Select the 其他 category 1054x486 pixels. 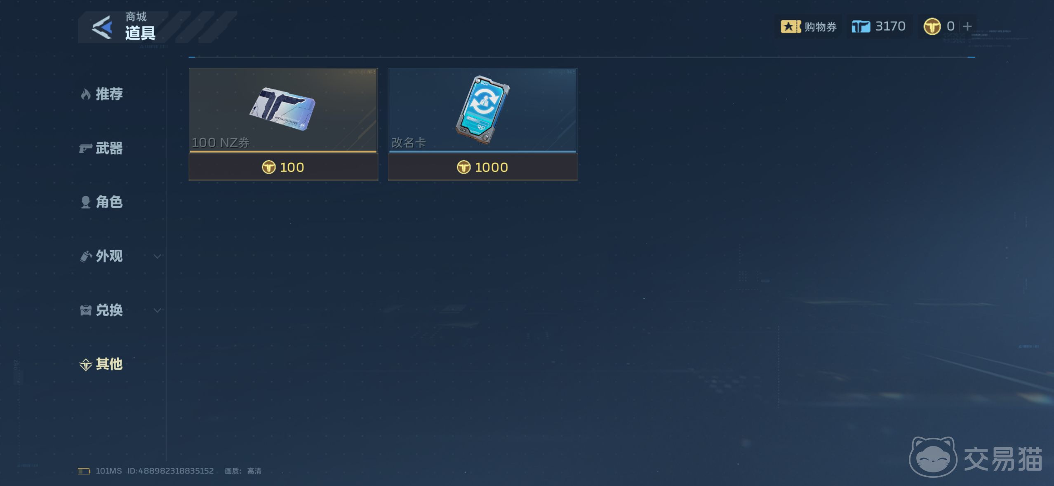point(101,364)
